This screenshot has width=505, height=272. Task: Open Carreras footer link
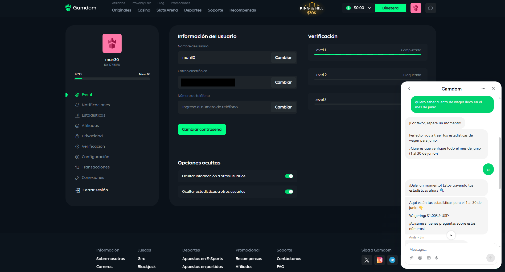104,267
